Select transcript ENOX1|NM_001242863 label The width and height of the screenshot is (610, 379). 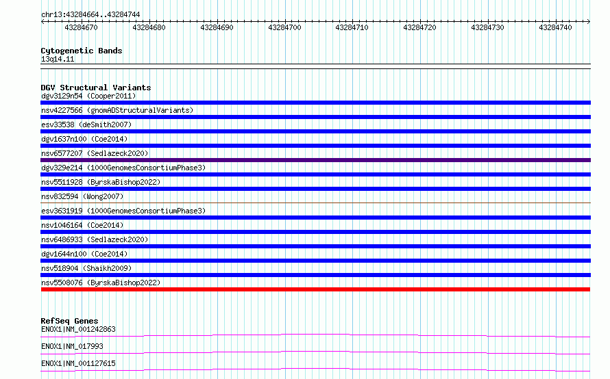coord(78,329)
